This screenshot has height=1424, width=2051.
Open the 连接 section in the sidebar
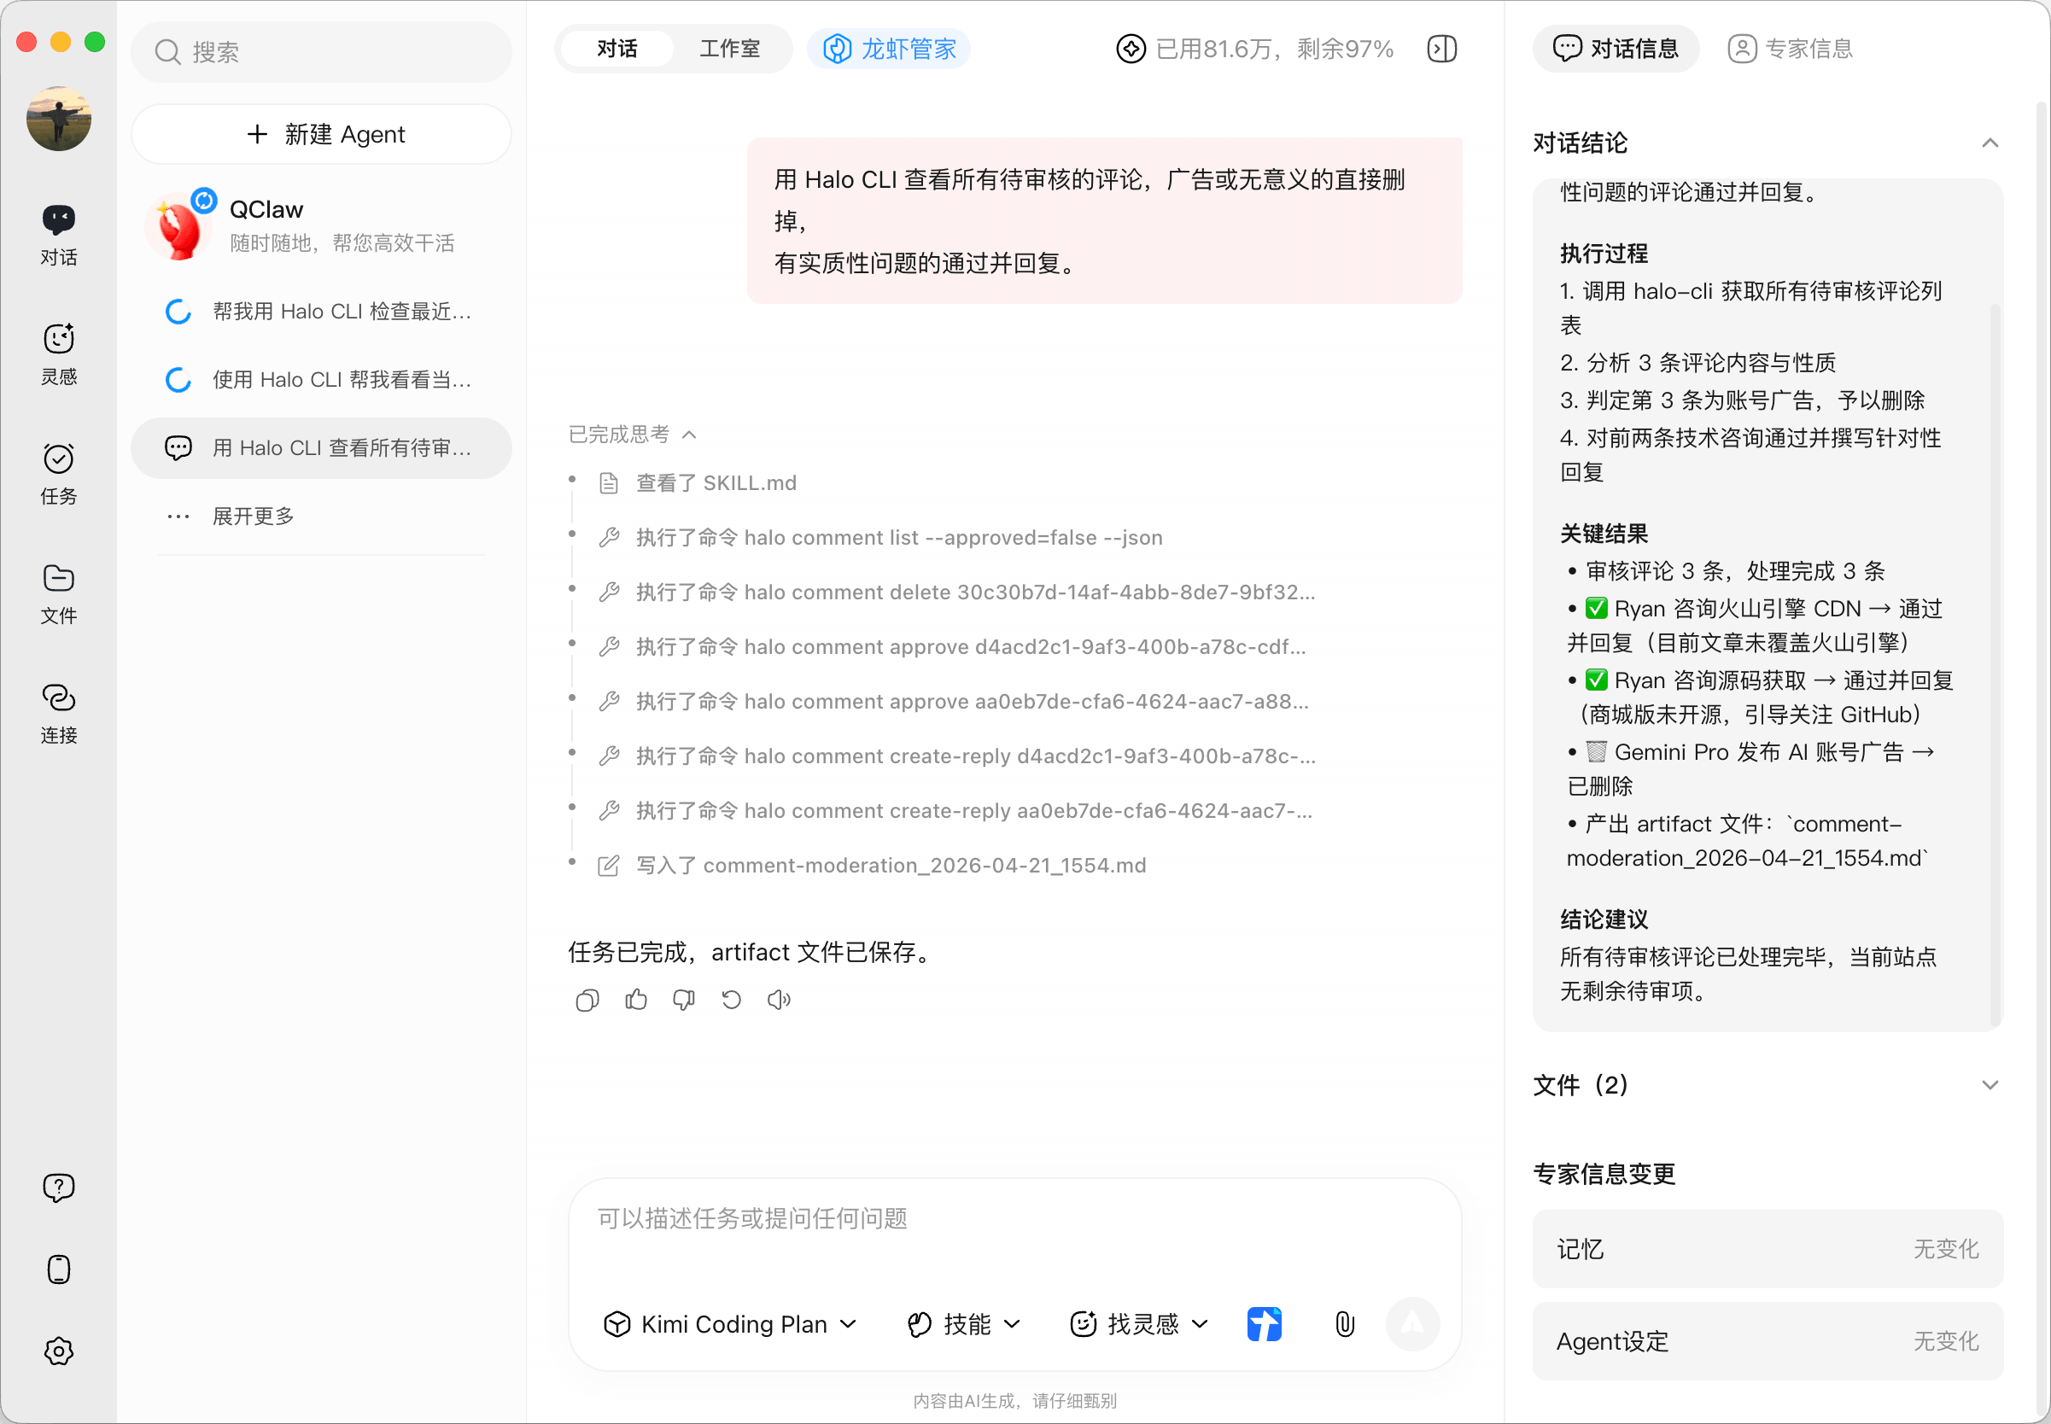[x=59, y=712]
